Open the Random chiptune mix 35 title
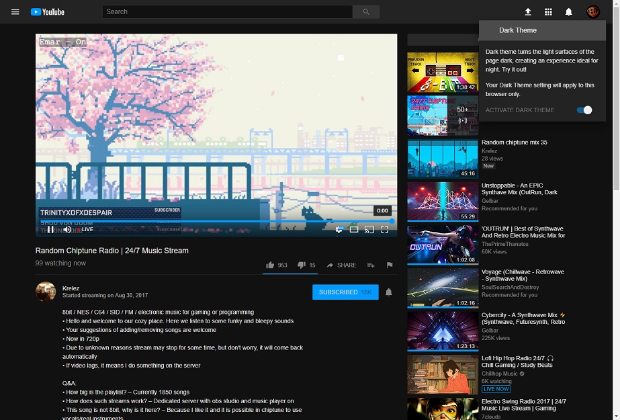Image resolution: width=620 pixels, height=420 pixels. click(x=514, y=142)
